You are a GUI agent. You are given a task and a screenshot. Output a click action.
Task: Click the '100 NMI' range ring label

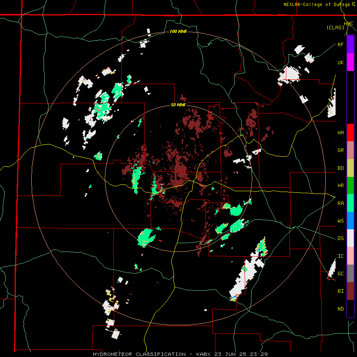pos(178,31)
